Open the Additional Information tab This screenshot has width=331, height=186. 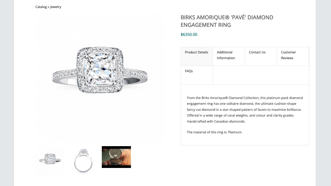click(229, 56)
